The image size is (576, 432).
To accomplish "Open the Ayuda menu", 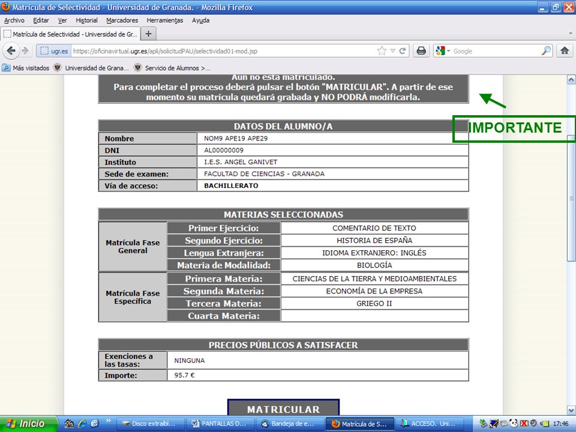I will (x=200, y=20).
